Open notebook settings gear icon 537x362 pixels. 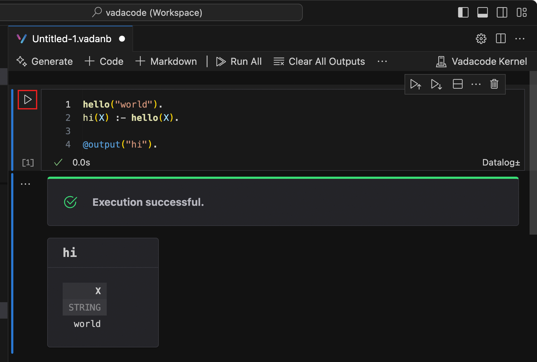tap(481, 39)
